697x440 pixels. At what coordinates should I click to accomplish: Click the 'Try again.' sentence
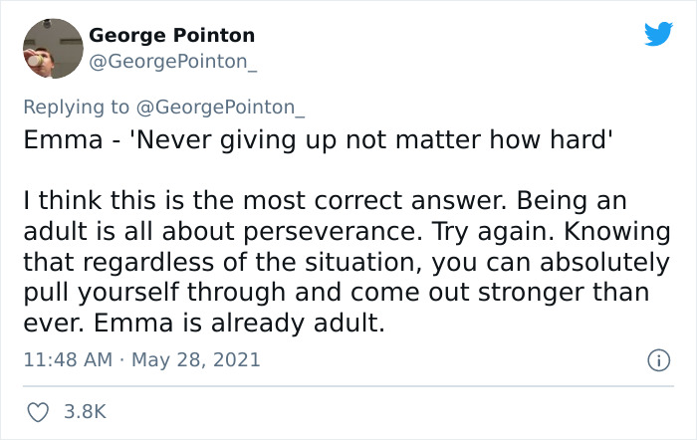point(469,233)
